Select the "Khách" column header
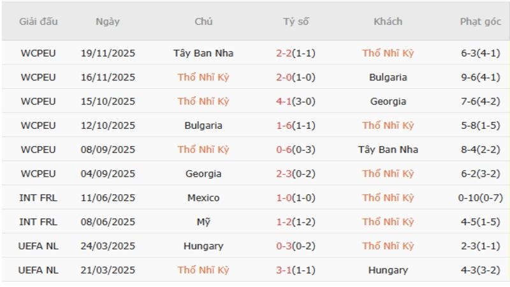The image size is (510, 287). tap(388, 21)
